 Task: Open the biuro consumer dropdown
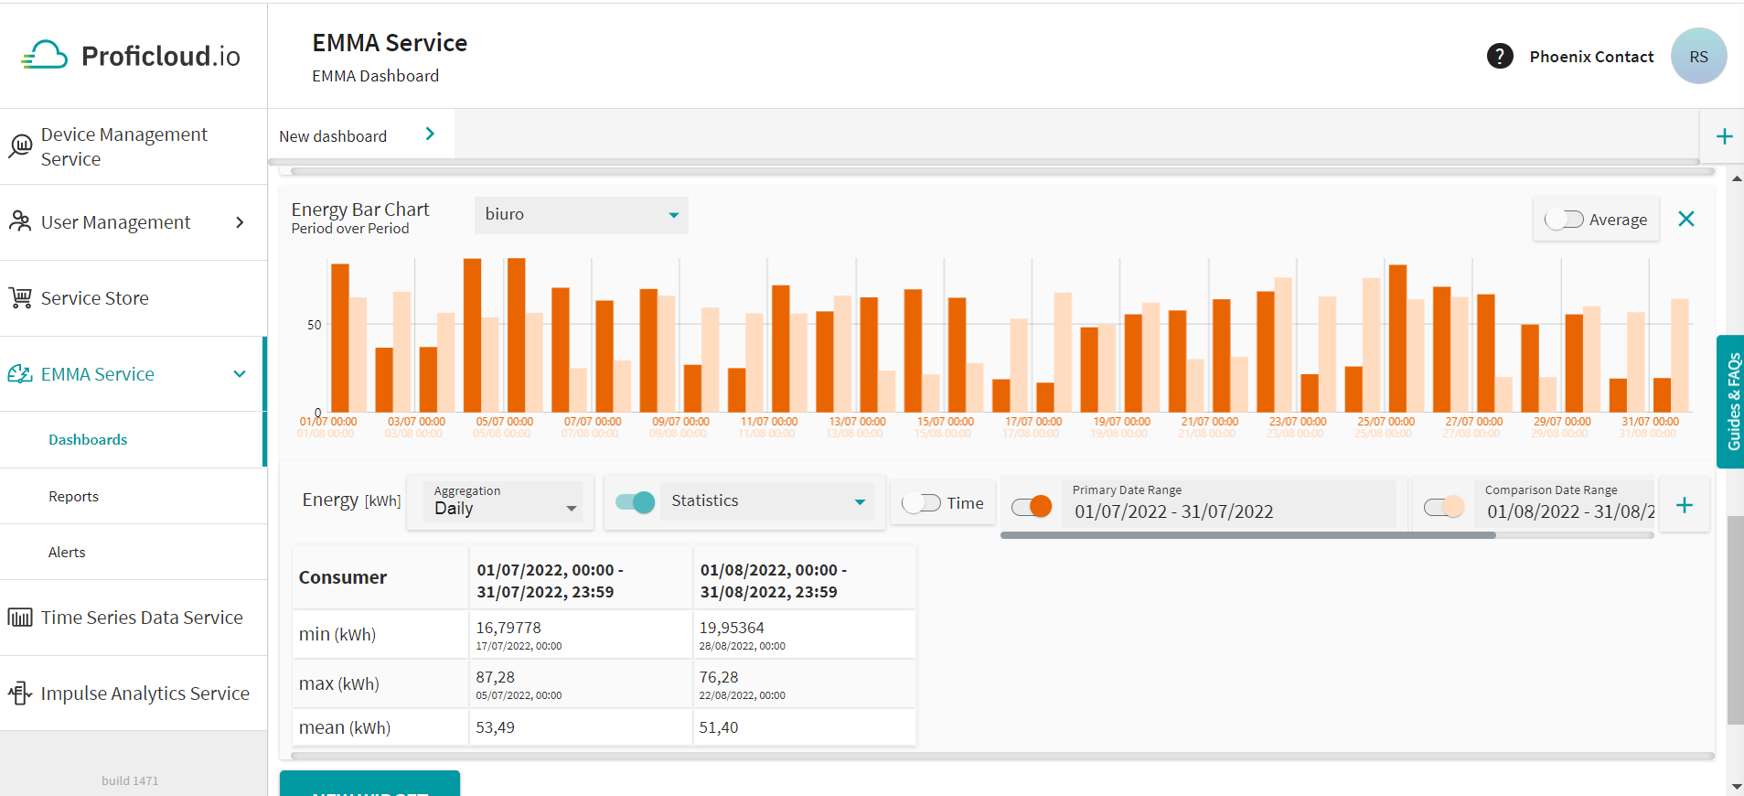click(x=582, y=215)
